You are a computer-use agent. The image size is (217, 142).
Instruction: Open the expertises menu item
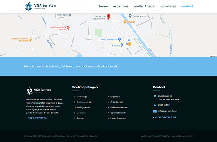tap(121, 6)
